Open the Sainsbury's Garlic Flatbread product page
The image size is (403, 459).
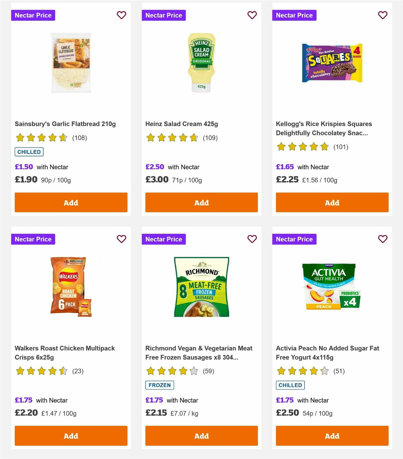65,124
